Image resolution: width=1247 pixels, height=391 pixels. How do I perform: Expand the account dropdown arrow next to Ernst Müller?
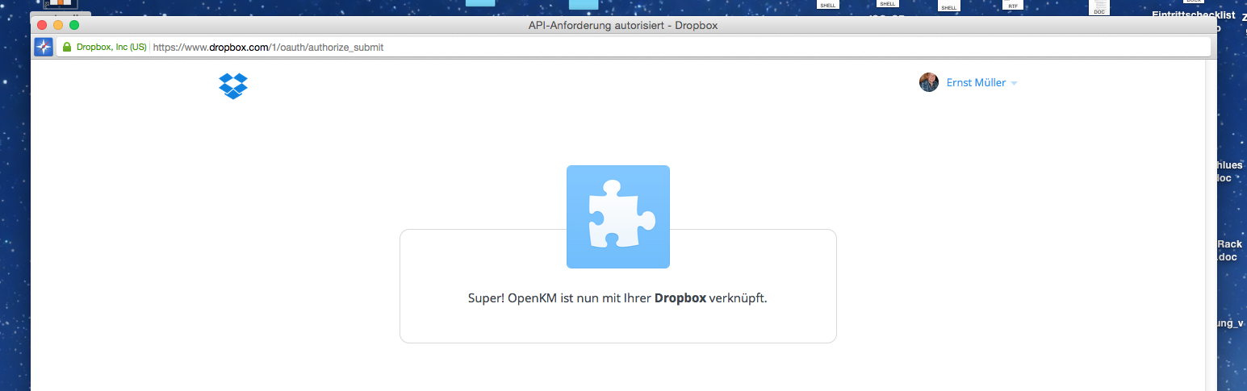[1014, 84]
